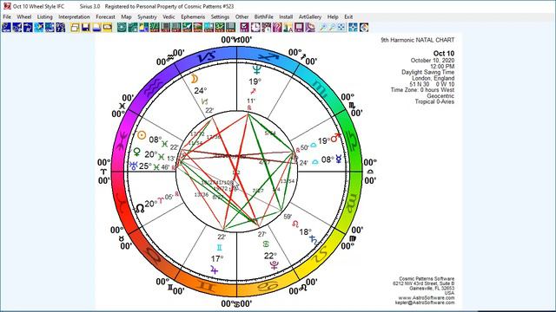Click the '9th Harmonic NATAL CHART' title
The height and width of the screenshot is (312, 556).
(x=417, y=40)
